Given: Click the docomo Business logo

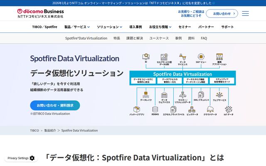Looking at the screenshot, I should pyautogui.click(x=41, y=13).
